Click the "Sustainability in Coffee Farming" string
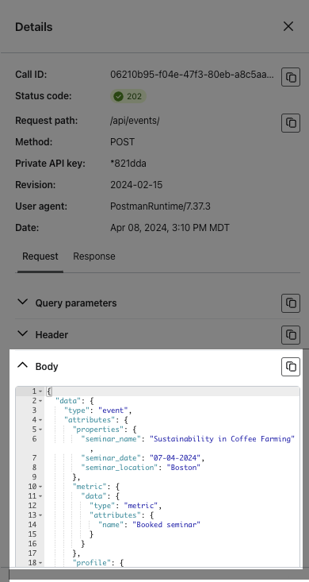This screenshot has height=582, width=309. pos(222,439)
